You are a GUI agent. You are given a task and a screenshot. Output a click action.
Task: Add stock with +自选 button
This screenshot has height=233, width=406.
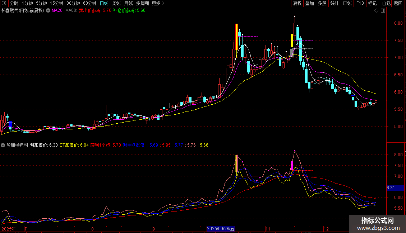[x=385, y=3]
